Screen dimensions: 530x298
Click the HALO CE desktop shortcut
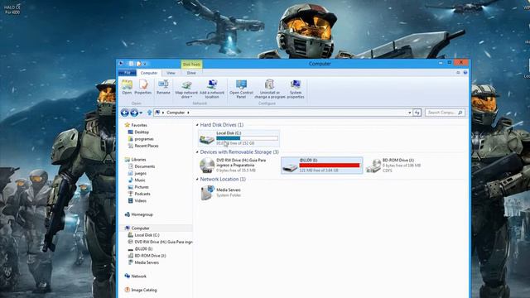point(12,9)
